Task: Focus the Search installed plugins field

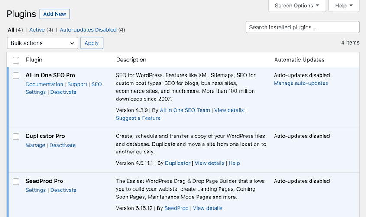Action: 302,27
